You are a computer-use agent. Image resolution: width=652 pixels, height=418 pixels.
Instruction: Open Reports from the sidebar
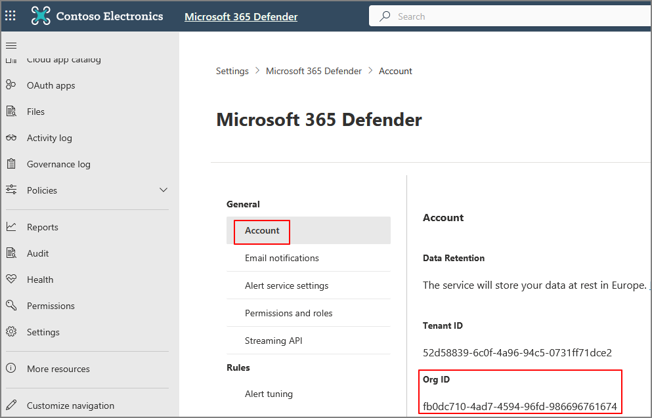pyautogui.click(x=43, y=227)
